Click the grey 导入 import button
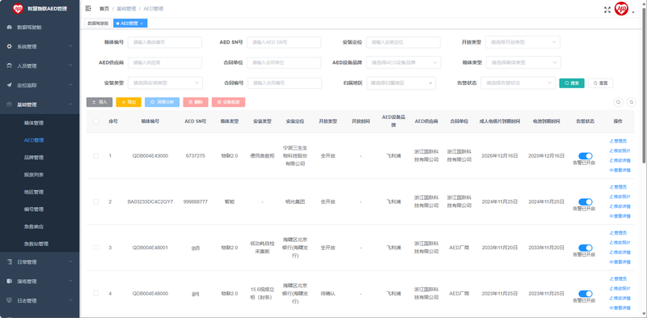This screenshot has width=647, height=318. pyautogui.click(x=99, y=102)
